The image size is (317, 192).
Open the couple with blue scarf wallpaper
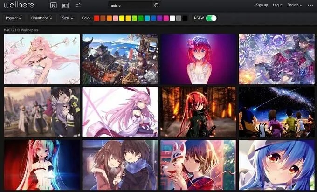[x=120, y=165]
